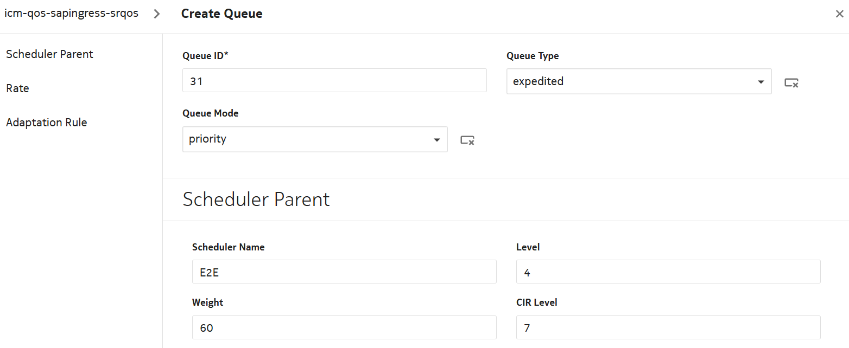849x348 pixels.
Task: Click the Scheduler Parent section heading
Action: pyautogui.click(x=256, y=199)
